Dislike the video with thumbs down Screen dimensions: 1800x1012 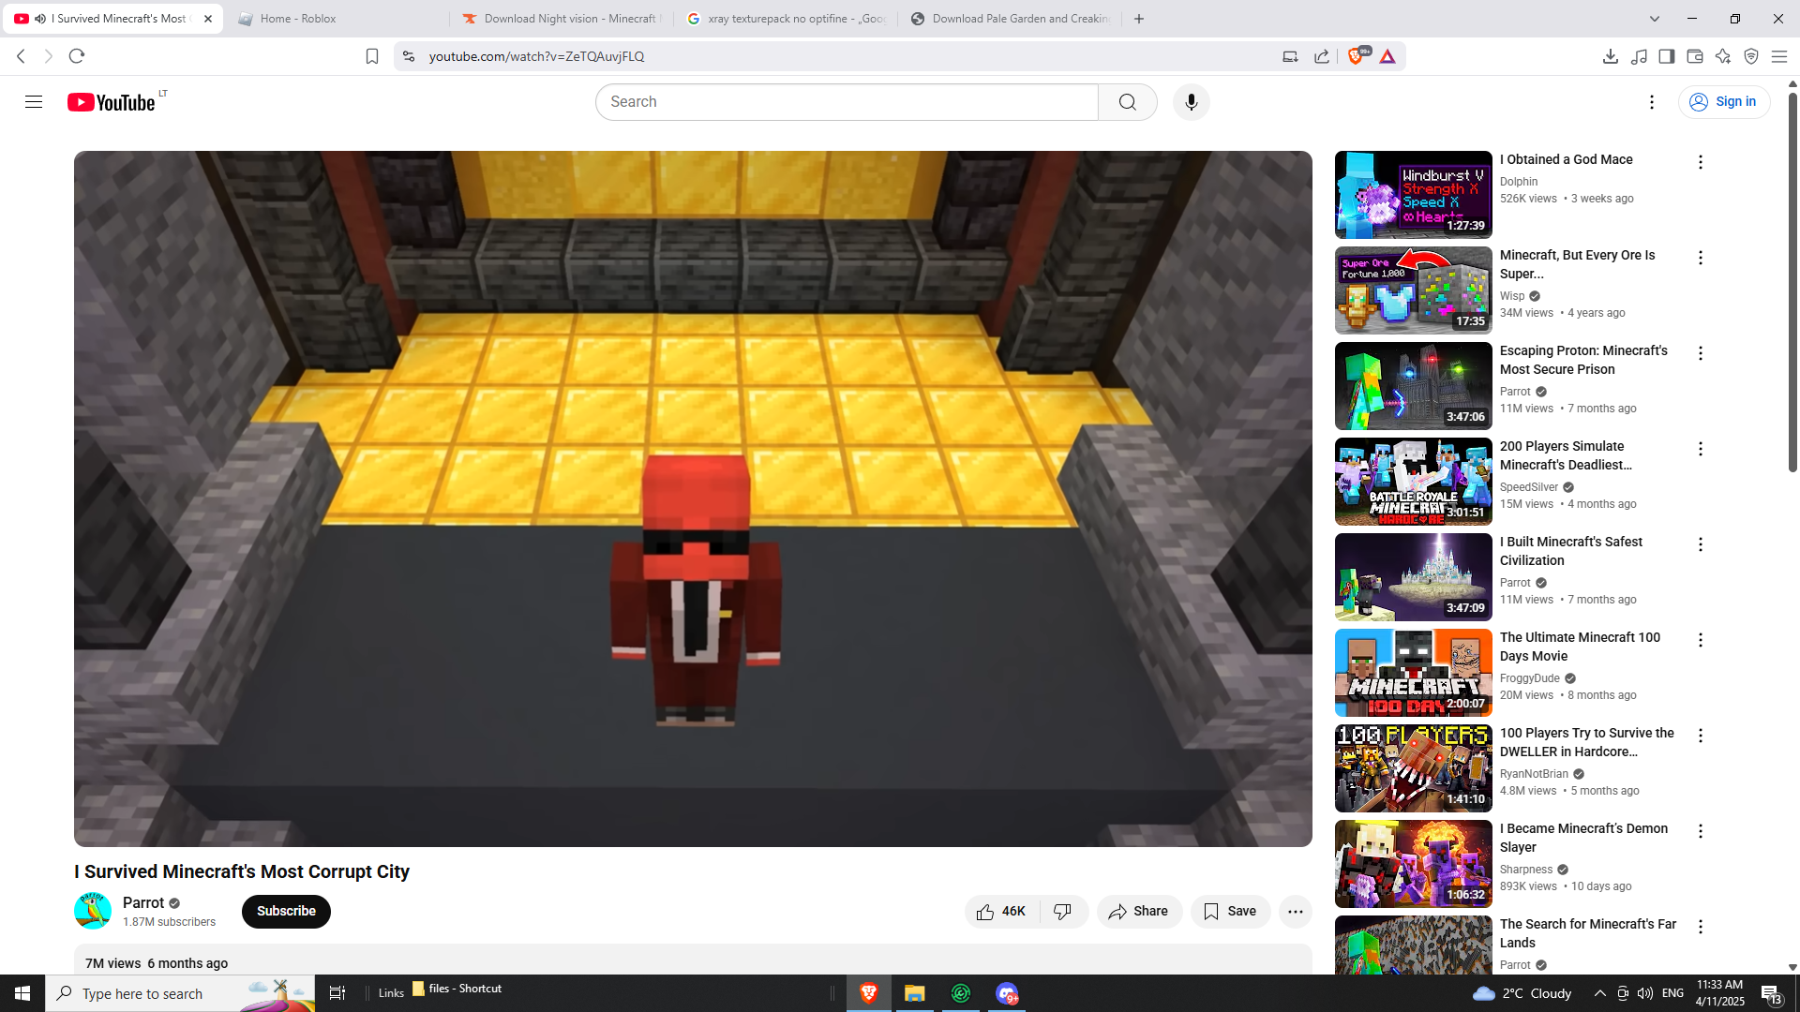(1063, 911)
